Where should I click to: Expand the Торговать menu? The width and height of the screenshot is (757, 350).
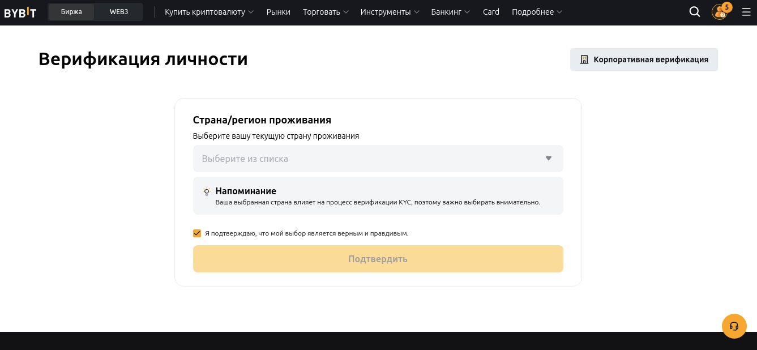tap(322, 11)
